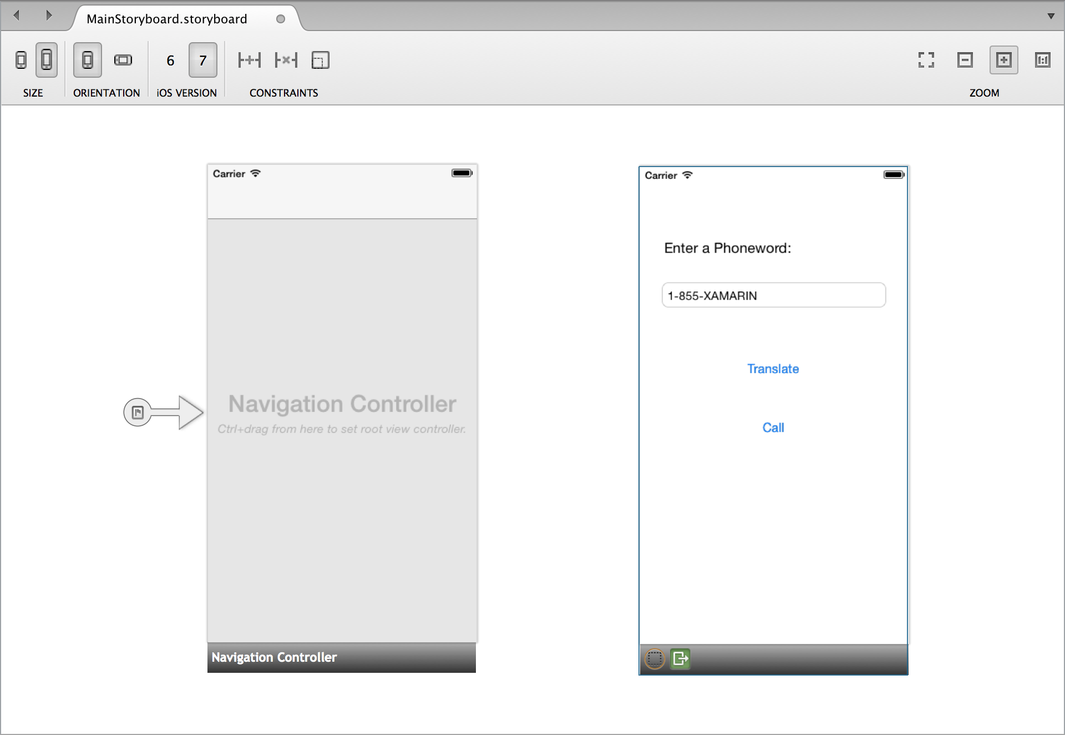Reset zoom to actual size (1:1)
Viewport: 1065px width, 735px height.
[1042, 60]
